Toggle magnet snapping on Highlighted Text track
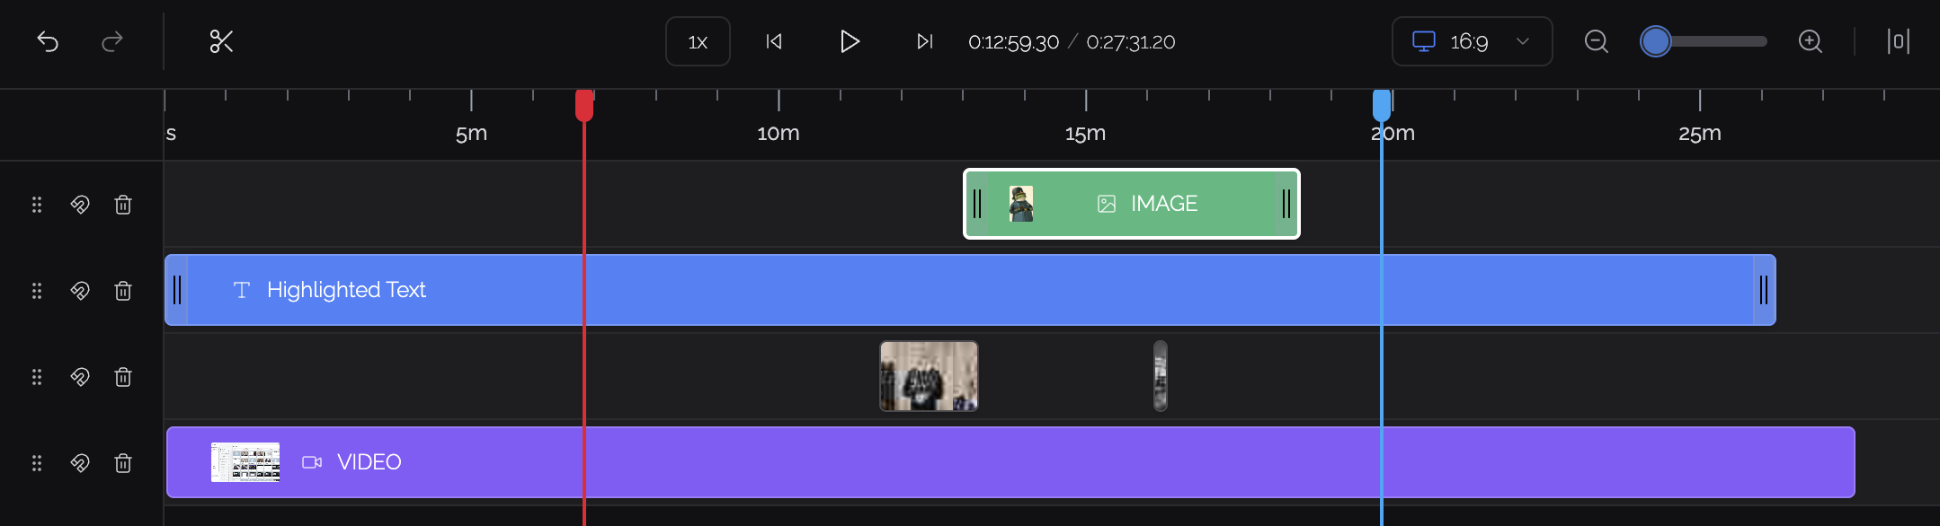Screen dimensions: 1940x526 pyautogui.click(x=80, y=291)
